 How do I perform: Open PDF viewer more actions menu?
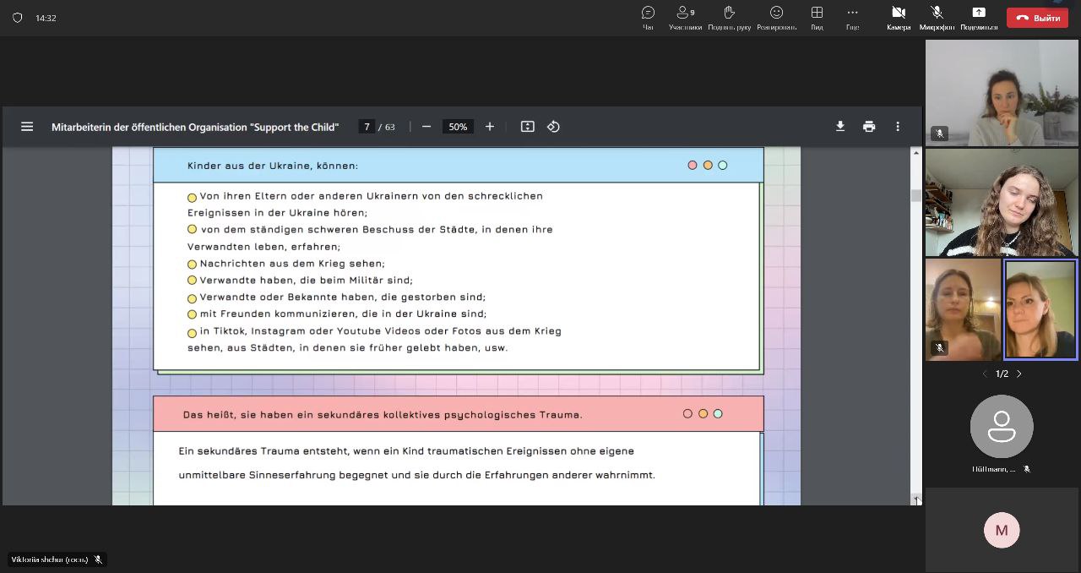click(x=898, y=127)
